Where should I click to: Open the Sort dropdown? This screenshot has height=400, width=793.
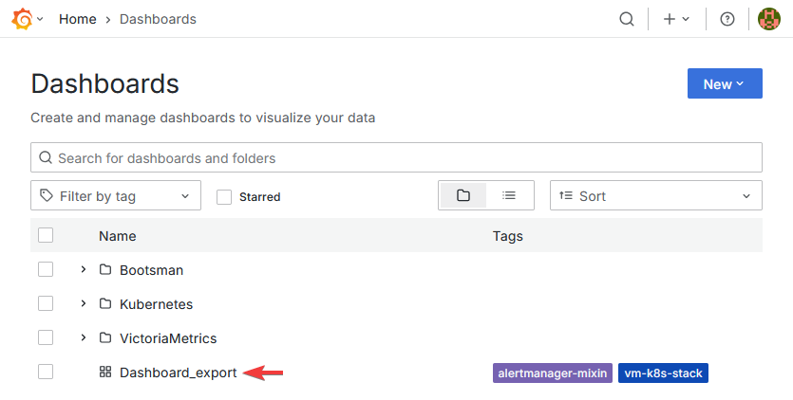[x=655, y=196]
